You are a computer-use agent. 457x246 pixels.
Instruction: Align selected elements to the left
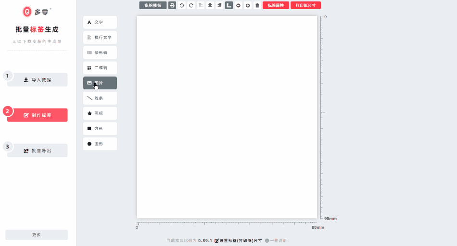[x=201, y=6]
